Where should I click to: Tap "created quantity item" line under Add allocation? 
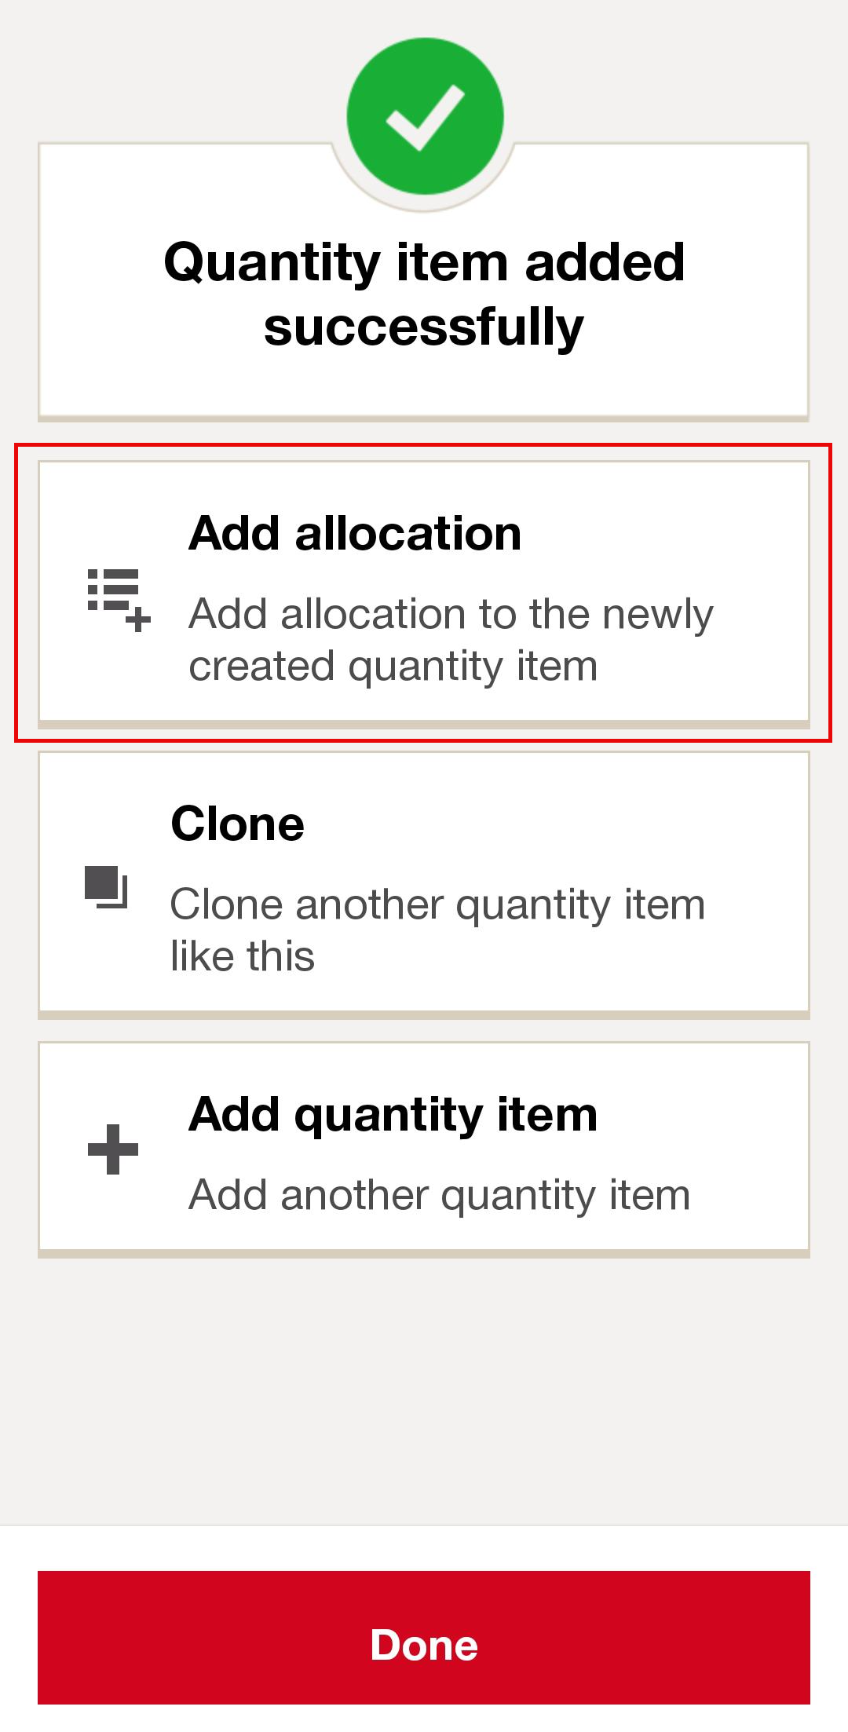click(393, 667)
